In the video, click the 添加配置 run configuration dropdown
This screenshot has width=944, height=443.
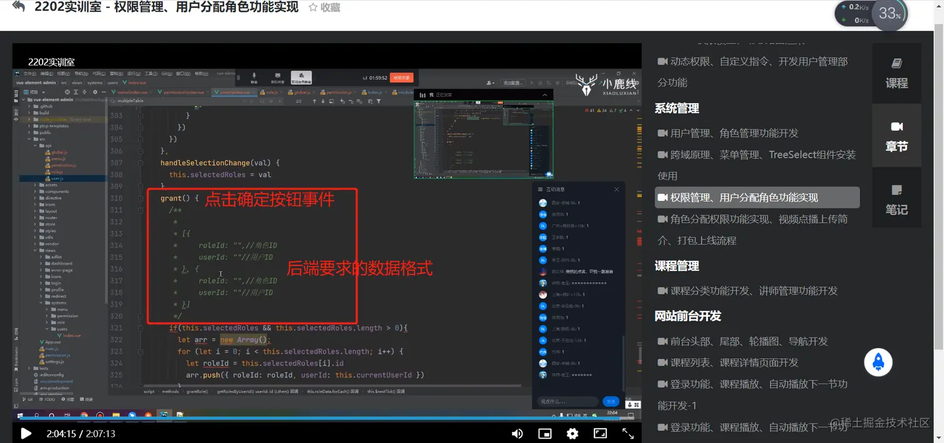pyautogui.click(x=513, y=83)
